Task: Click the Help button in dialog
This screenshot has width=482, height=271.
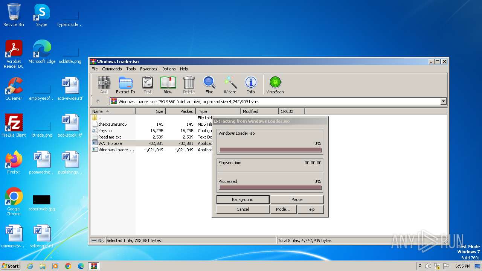Action: [x=311, y=209]
